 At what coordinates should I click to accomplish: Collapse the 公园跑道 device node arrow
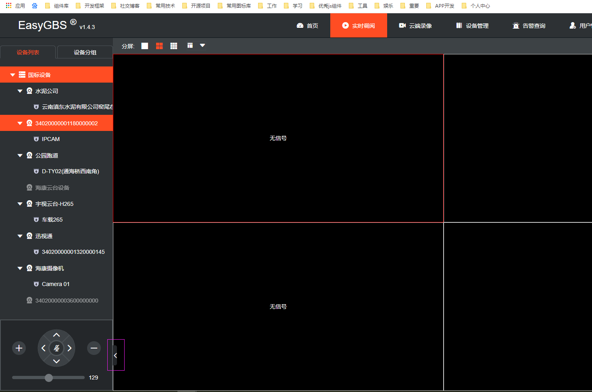point(20,156)
